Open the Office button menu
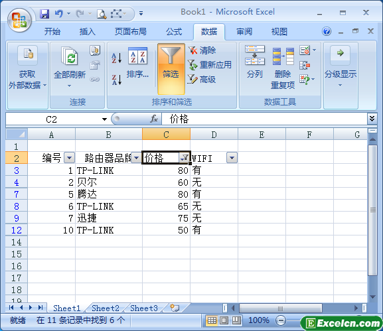 (x=19, y=20)
